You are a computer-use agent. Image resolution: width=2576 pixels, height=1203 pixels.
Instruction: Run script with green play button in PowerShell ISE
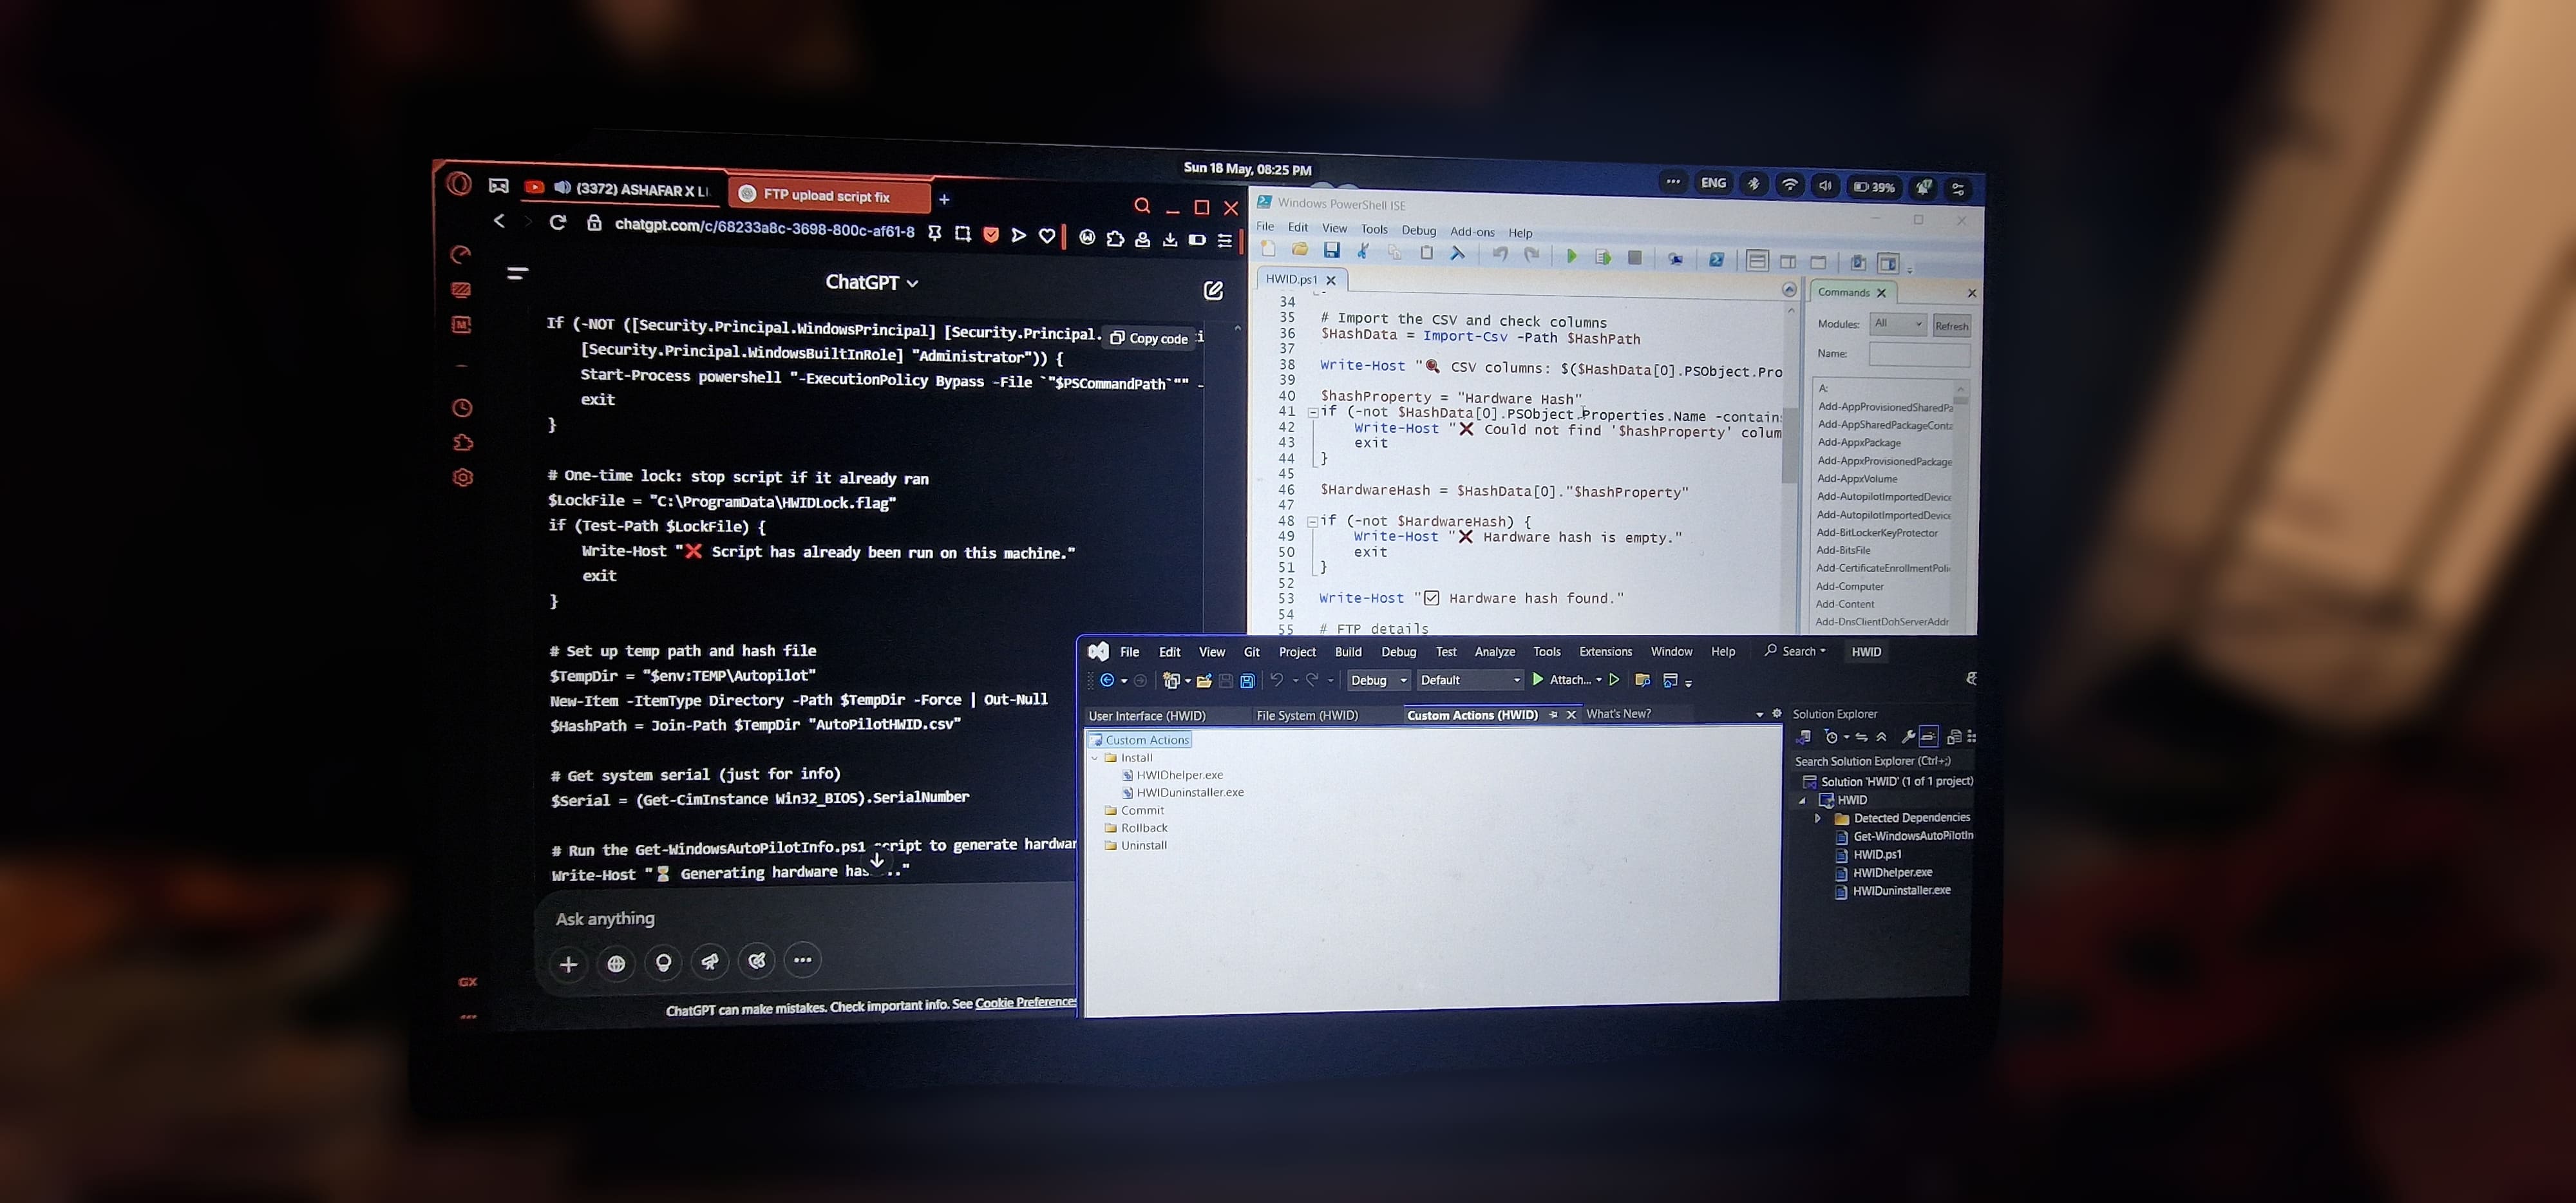(1571, 257)
